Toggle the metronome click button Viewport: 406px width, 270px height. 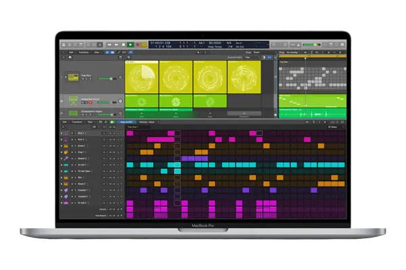[x=298, y=45]
